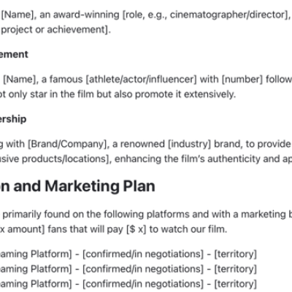Click the [role, e.g., cinematographer/director] placeholder
The height and width of the screenshot is (292, 292).
click(207, 15)
